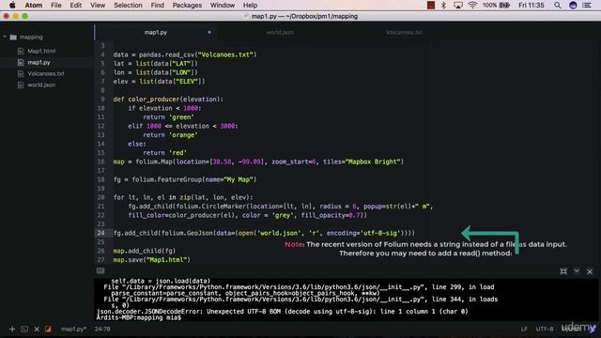Click the Volcanoes.txt file icon
601x338 pixels.
(x=21, y=73)
